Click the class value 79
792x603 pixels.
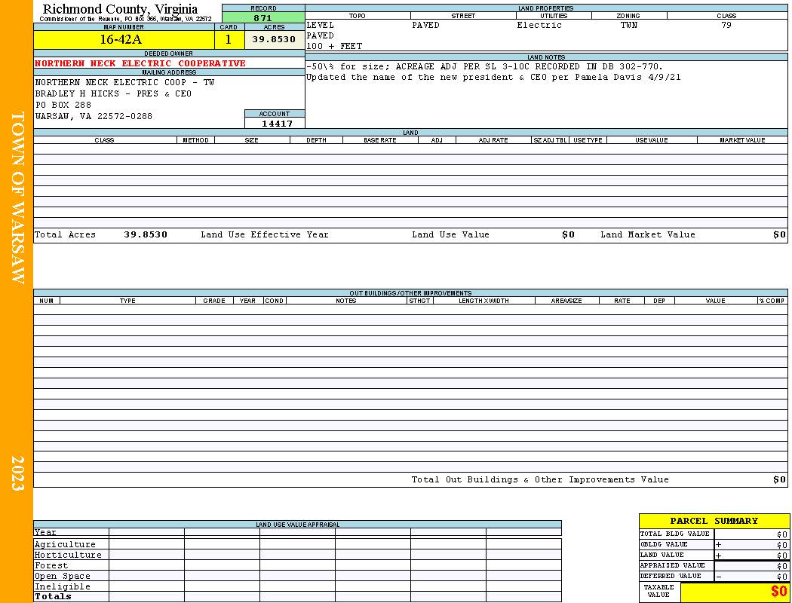[726, 25]
